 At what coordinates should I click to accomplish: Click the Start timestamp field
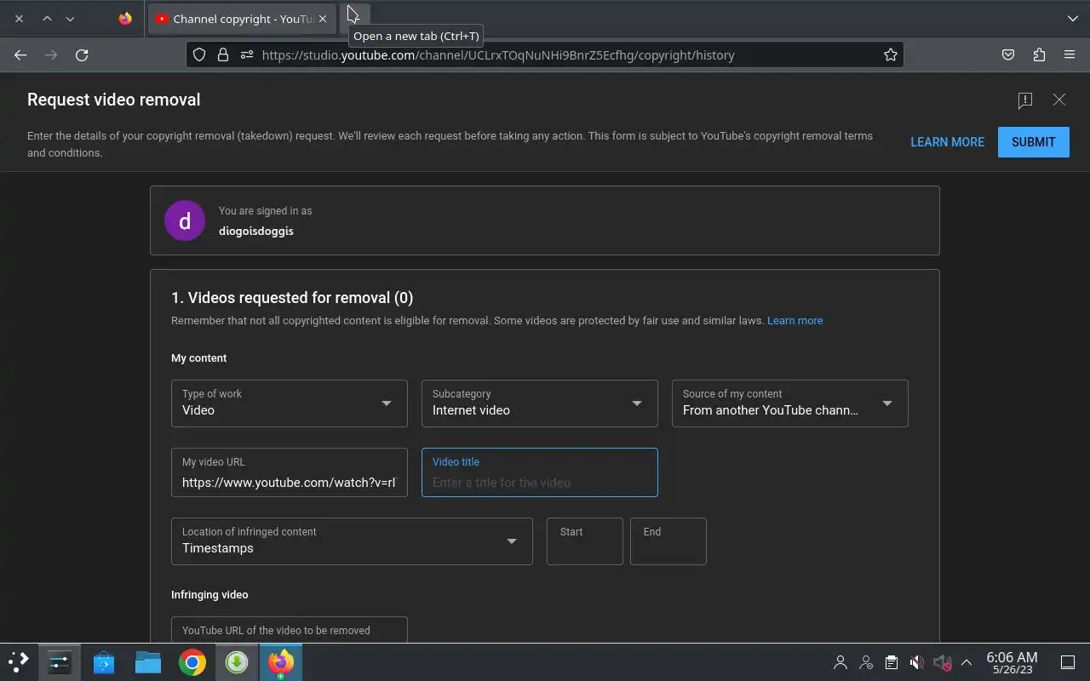click(x=585, y=541)
